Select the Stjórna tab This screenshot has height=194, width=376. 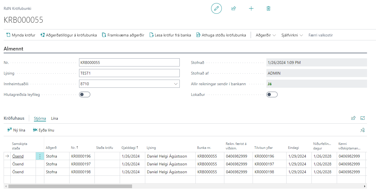pos(40,118)
